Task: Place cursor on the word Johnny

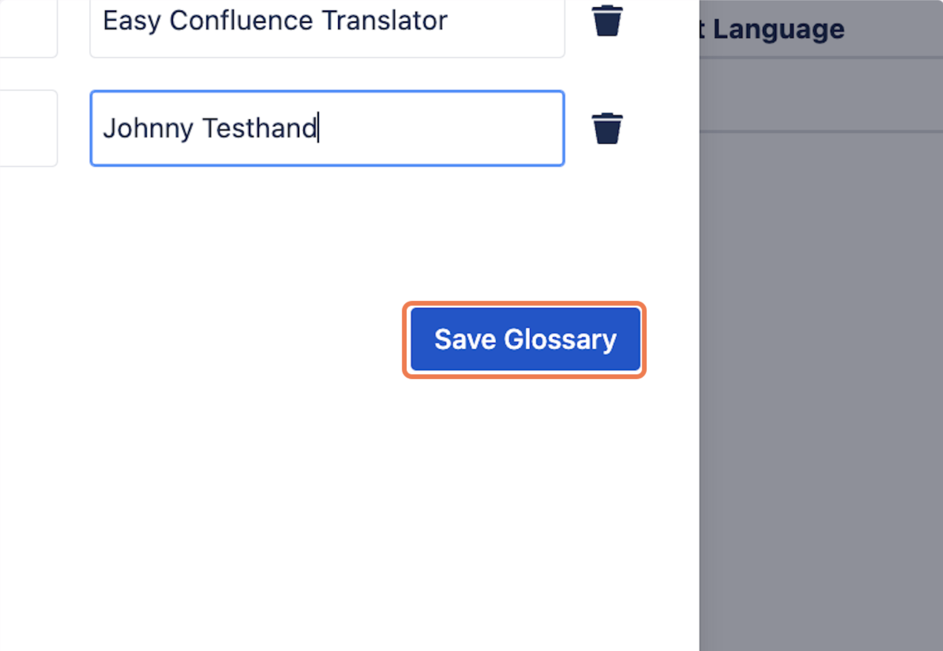Action: tap(148, 129)
